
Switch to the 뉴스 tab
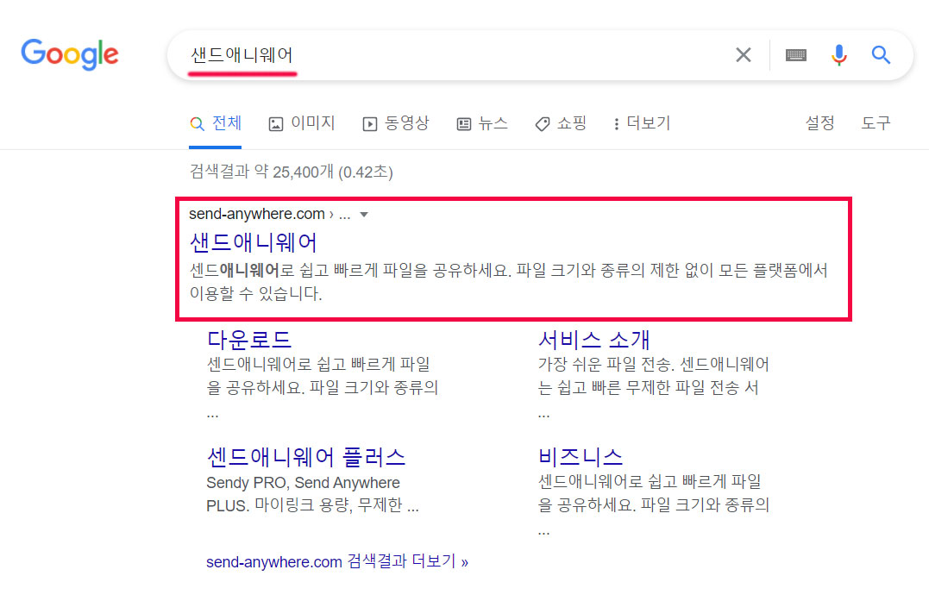[481, 123]
